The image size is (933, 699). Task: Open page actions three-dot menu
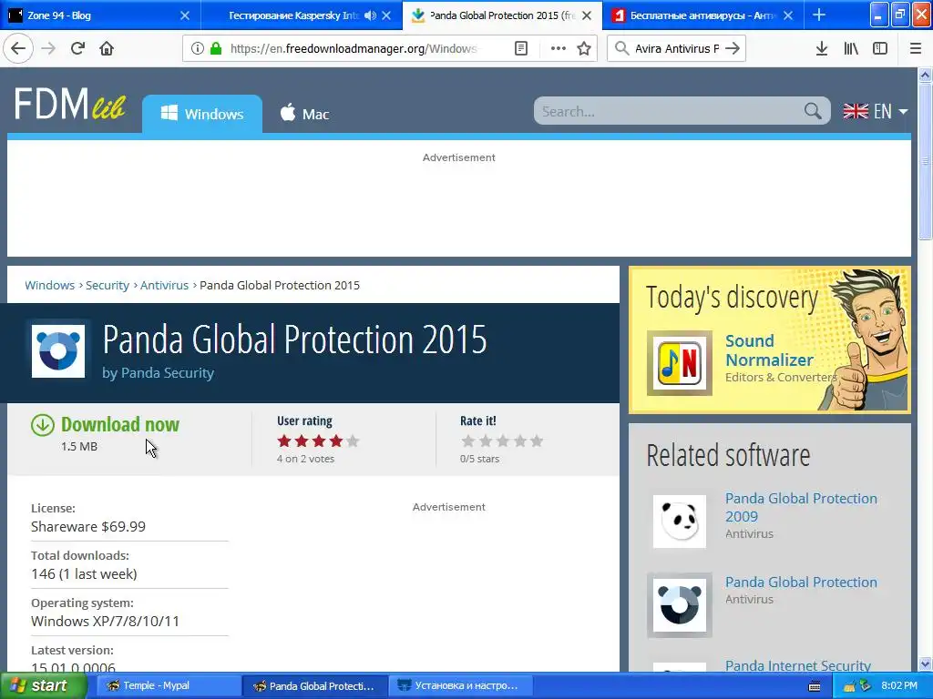click(x=559, y=49)
